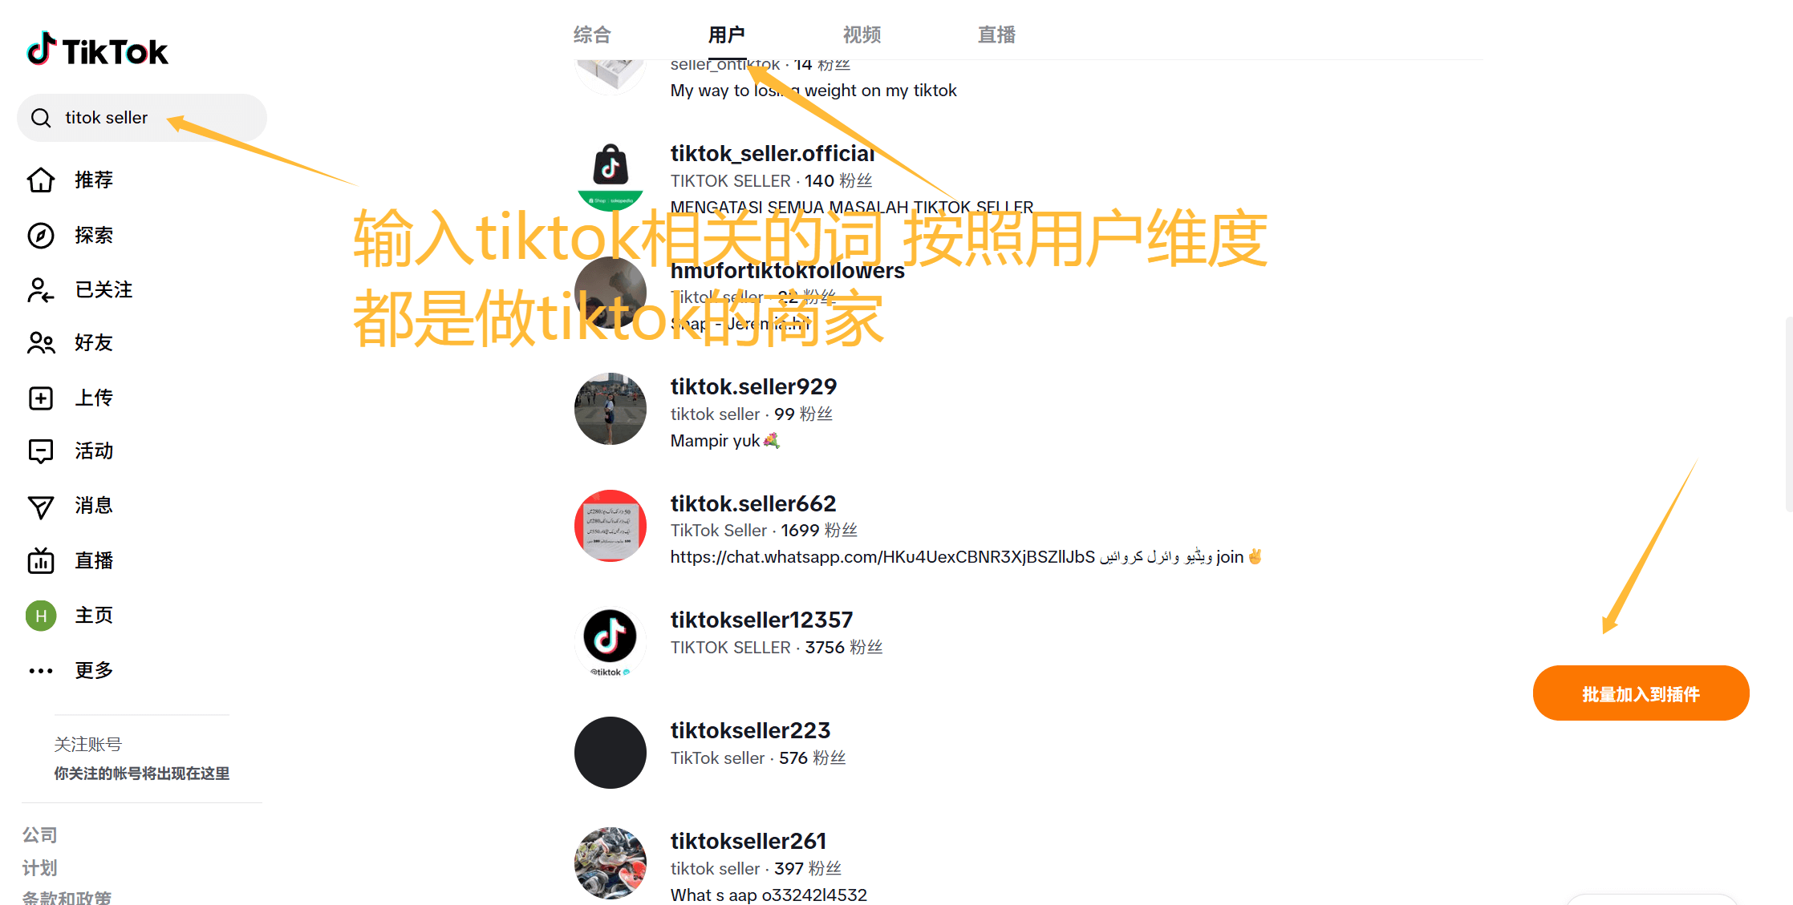1793x905 pixels.
Task: Click the titok seller search field
Action: click(x=142, y=118)
